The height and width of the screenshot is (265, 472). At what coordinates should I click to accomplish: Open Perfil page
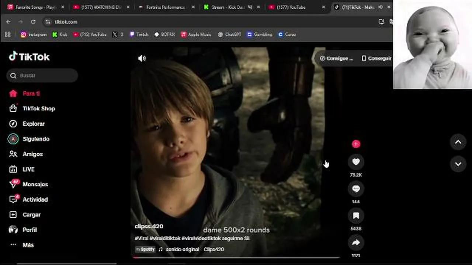(x=22, y=230)
